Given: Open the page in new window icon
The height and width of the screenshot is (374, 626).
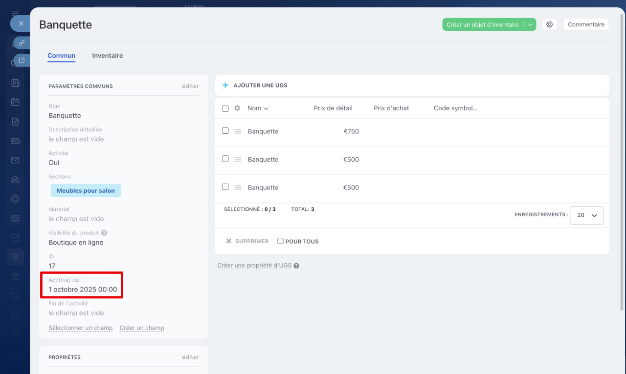Looking at the screenshot, I should pos(22,61).
